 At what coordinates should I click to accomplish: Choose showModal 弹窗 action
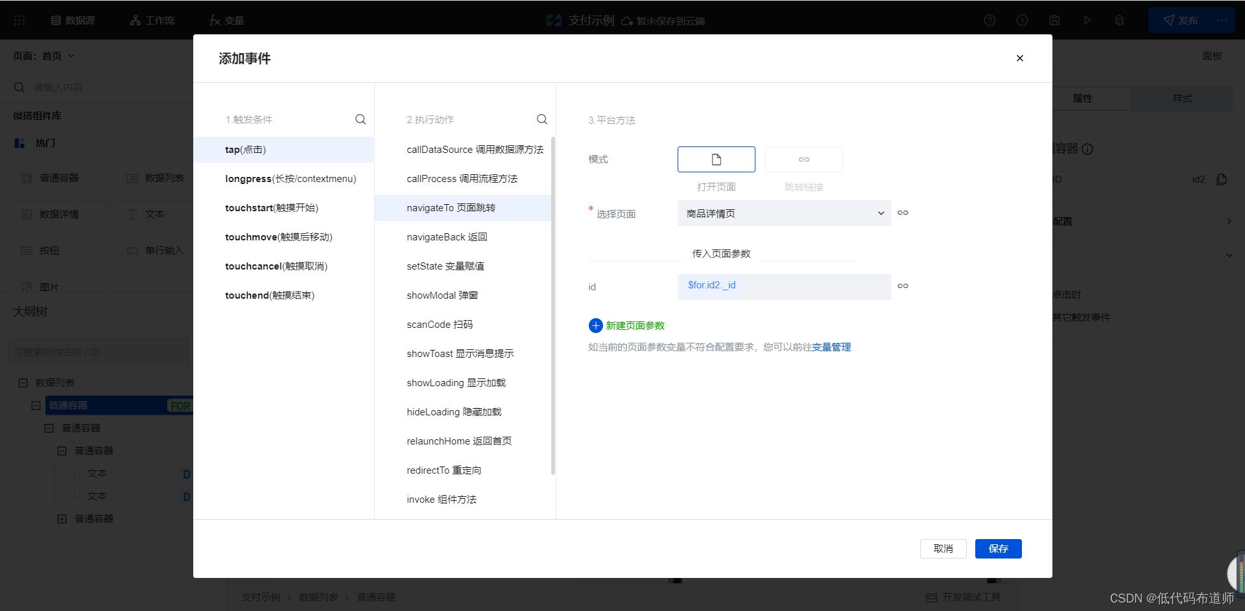click(462, 295)
